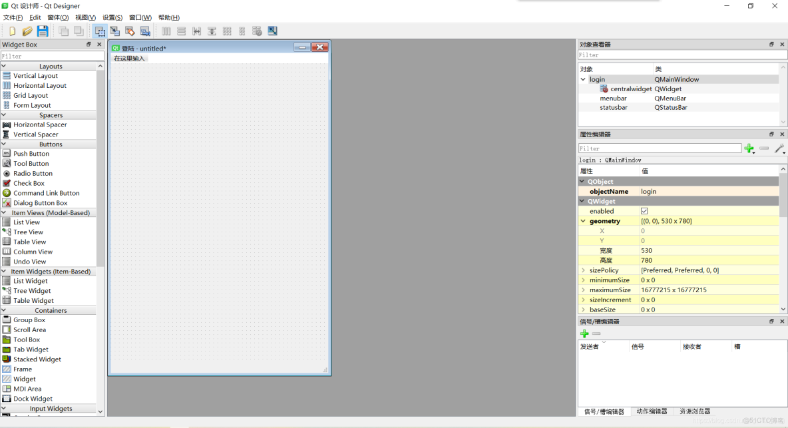
Task: Float the Widget Box panel
Action: click(x=89, y=44)
